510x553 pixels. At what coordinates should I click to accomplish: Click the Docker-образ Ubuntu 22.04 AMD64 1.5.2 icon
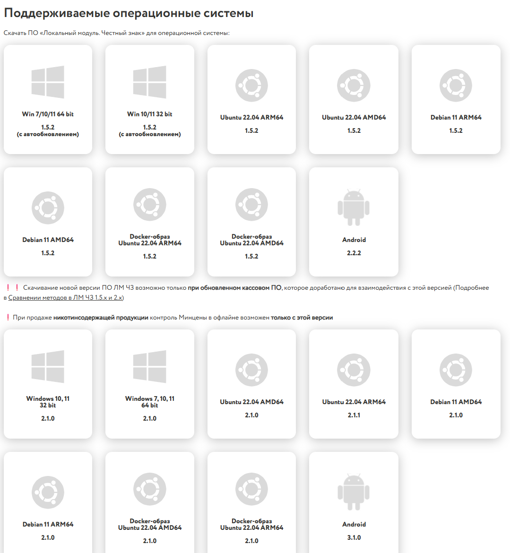pos(251,205)
